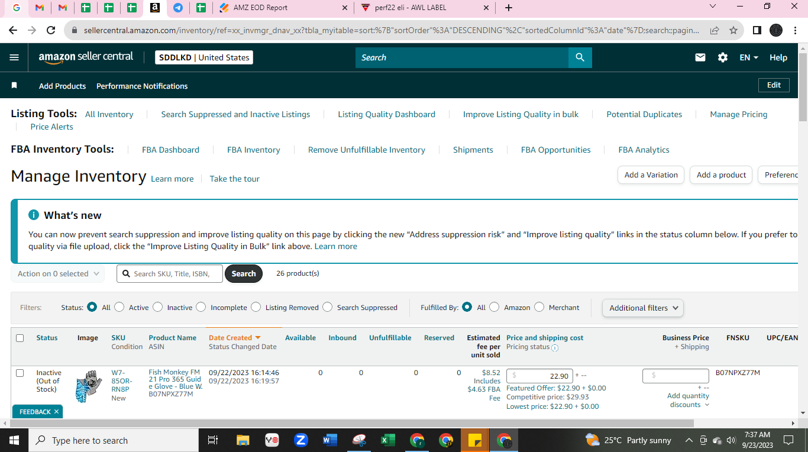Click the bookmark flag icon
Screen dimensions: 808x452
14,86
